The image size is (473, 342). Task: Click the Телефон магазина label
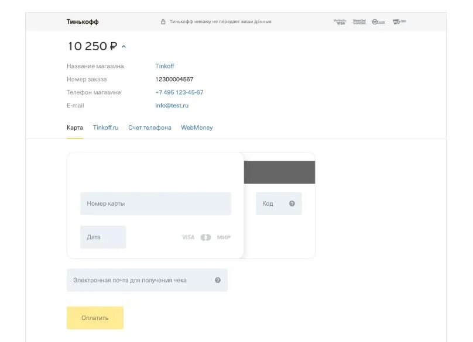click(94, 92)
